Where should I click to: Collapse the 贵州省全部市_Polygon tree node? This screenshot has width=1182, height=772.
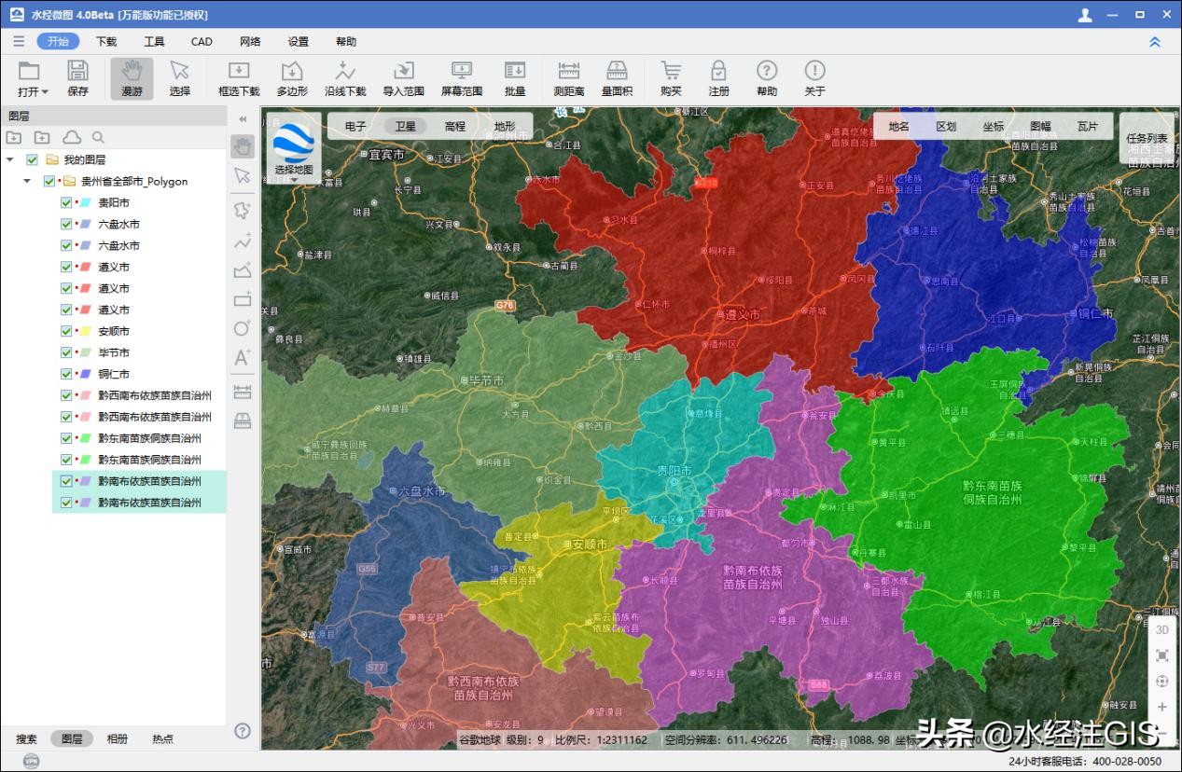(x=28, y=182)
